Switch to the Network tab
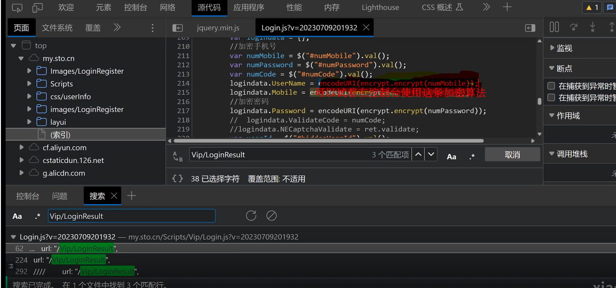This screenshot has height=288, width=616. pyautogui.click(x=168, y=8)
